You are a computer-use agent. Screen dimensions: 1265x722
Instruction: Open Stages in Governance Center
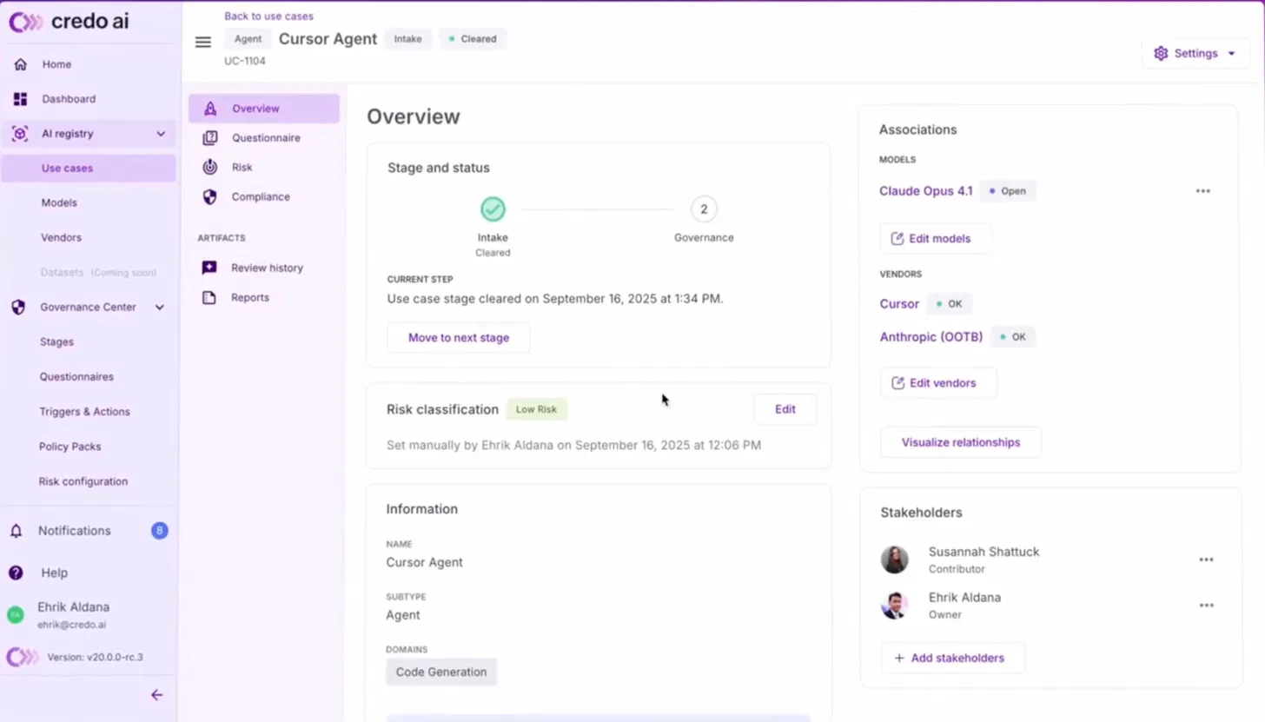[x=56, y=341]
